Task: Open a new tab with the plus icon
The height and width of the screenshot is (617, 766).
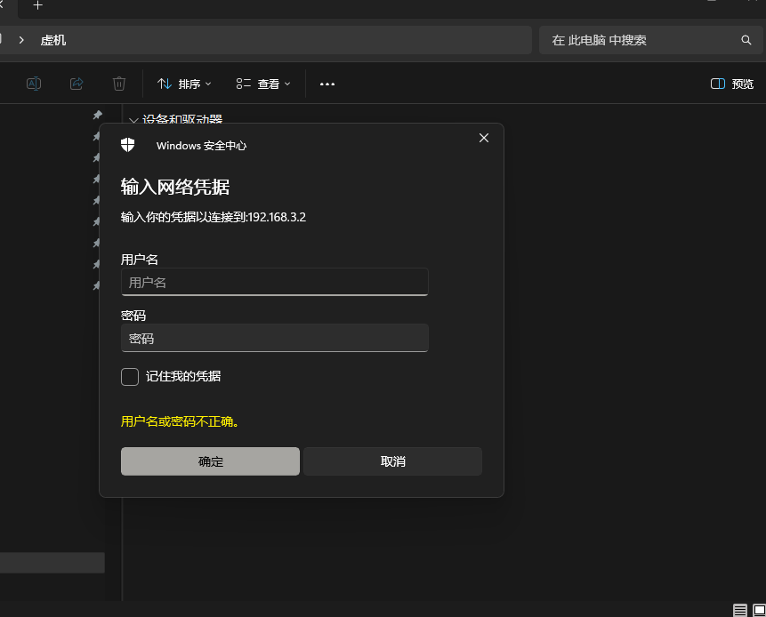Action: (x=37, y=5)
